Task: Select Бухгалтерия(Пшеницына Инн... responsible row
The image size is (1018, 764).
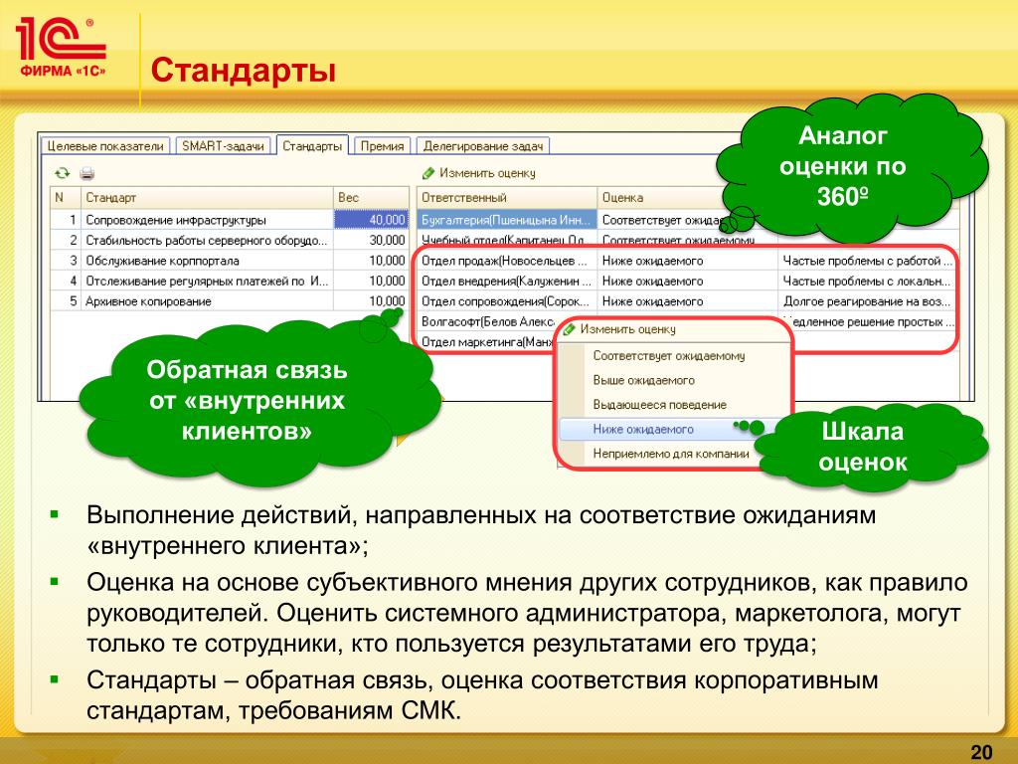Action: [506, 220]
